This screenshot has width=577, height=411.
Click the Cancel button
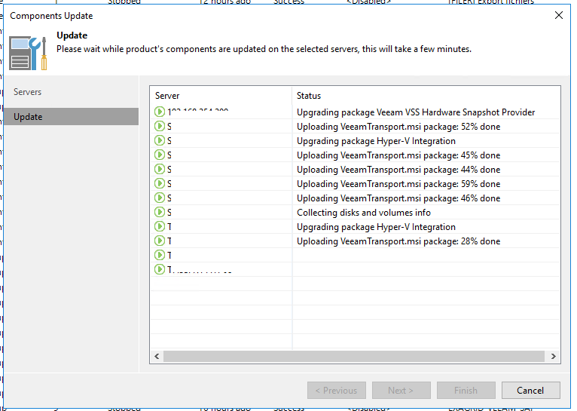pyautogui.click(x=530, y=391)
